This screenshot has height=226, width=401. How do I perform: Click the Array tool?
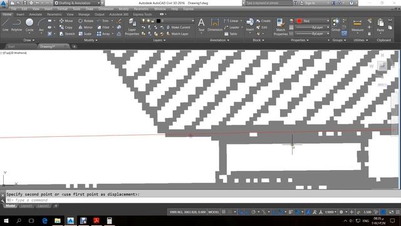pos(103,33)
